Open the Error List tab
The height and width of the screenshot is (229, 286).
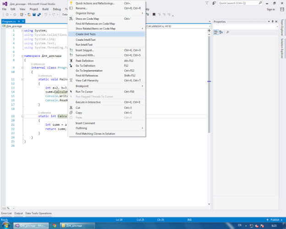(6, 213)
